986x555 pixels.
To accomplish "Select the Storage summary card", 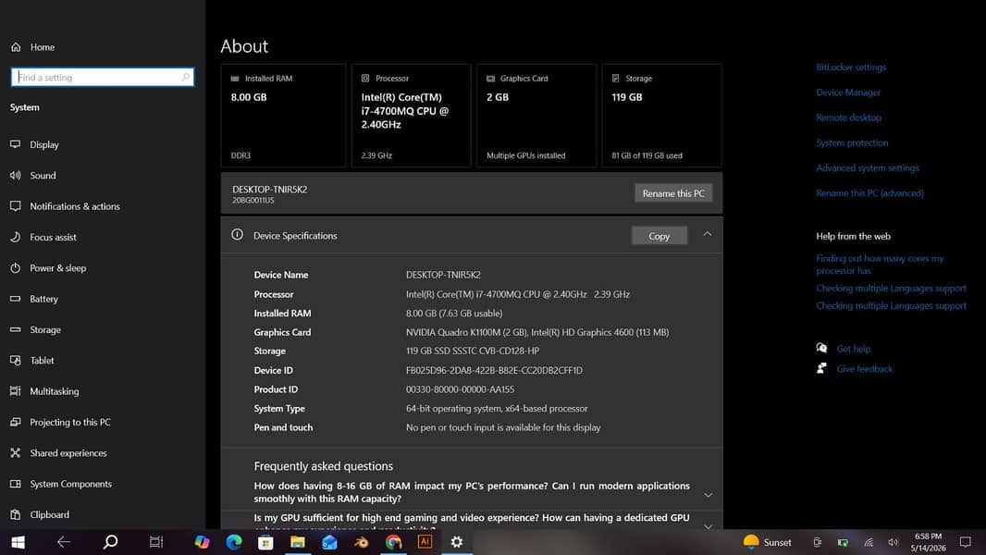I will coord(661,116).
